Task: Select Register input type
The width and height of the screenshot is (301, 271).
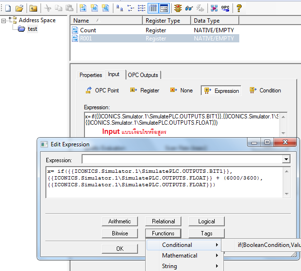Action: [145, 90]
